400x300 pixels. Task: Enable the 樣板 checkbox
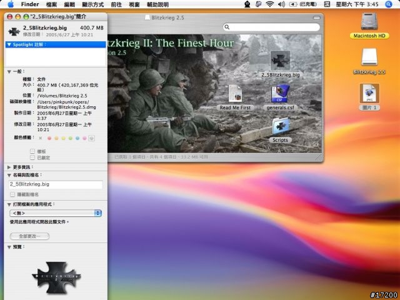pos(32,151)
